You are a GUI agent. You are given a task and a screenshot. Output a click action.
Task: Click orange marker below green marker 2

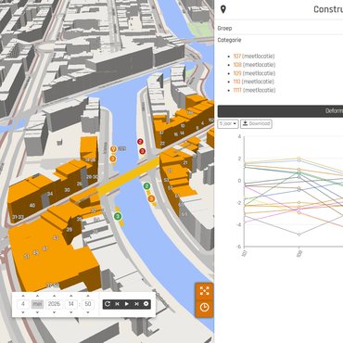151,198
